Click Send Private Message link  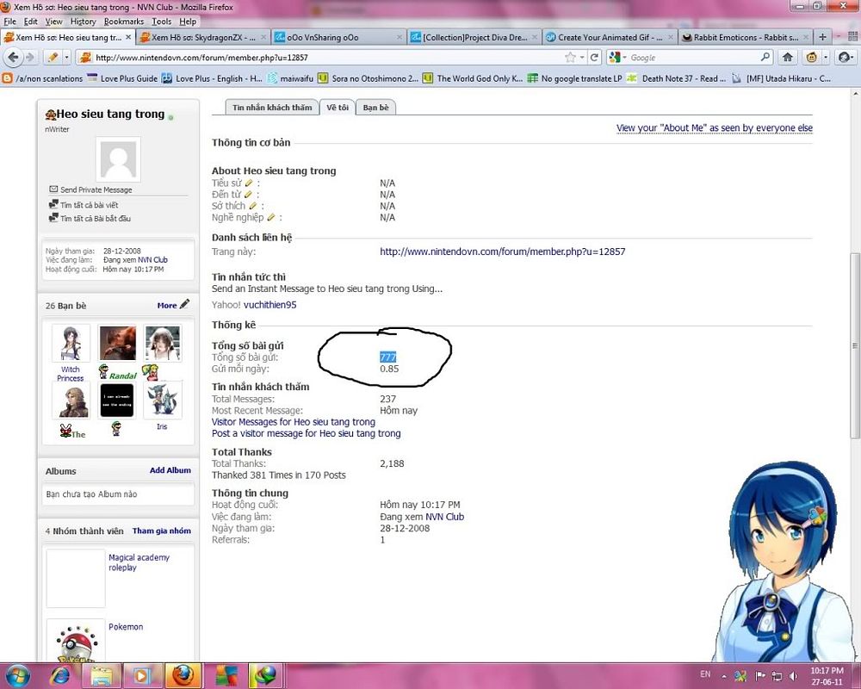(x=96, y=189)
